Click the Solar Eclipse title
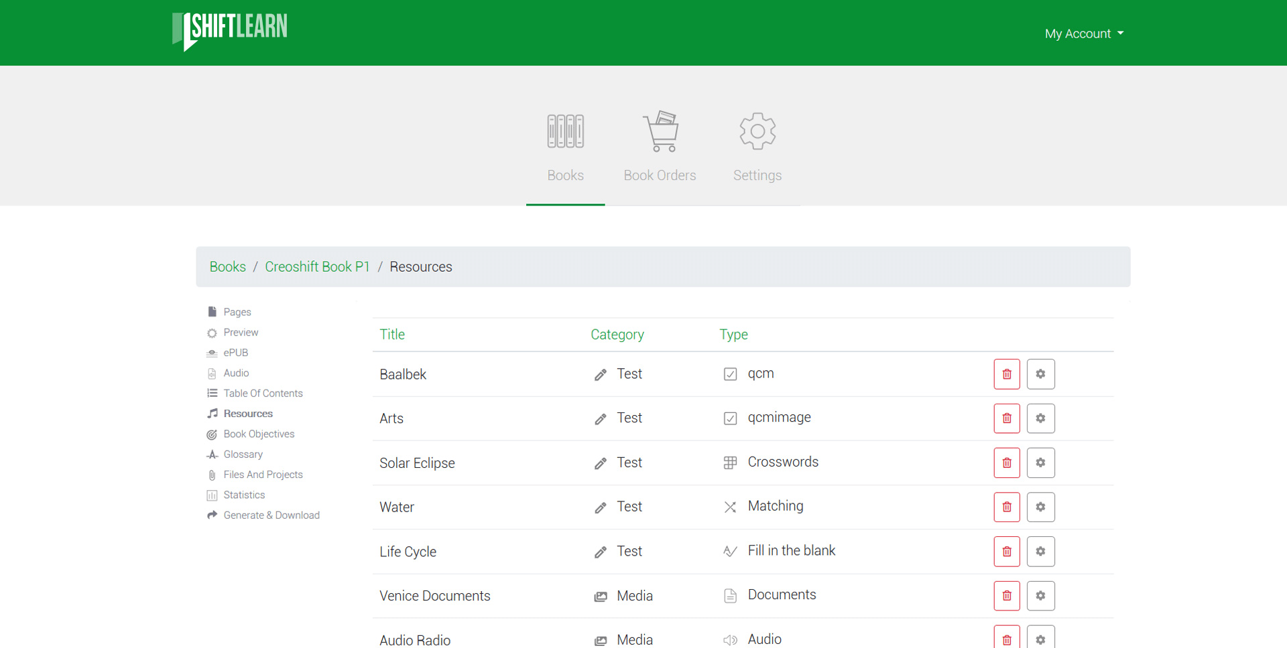The image size is (1287, 648). coord(417,463)
